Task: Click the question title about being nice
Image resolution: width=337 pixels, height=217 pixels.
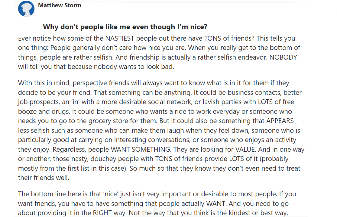Action: coord(125,27)
